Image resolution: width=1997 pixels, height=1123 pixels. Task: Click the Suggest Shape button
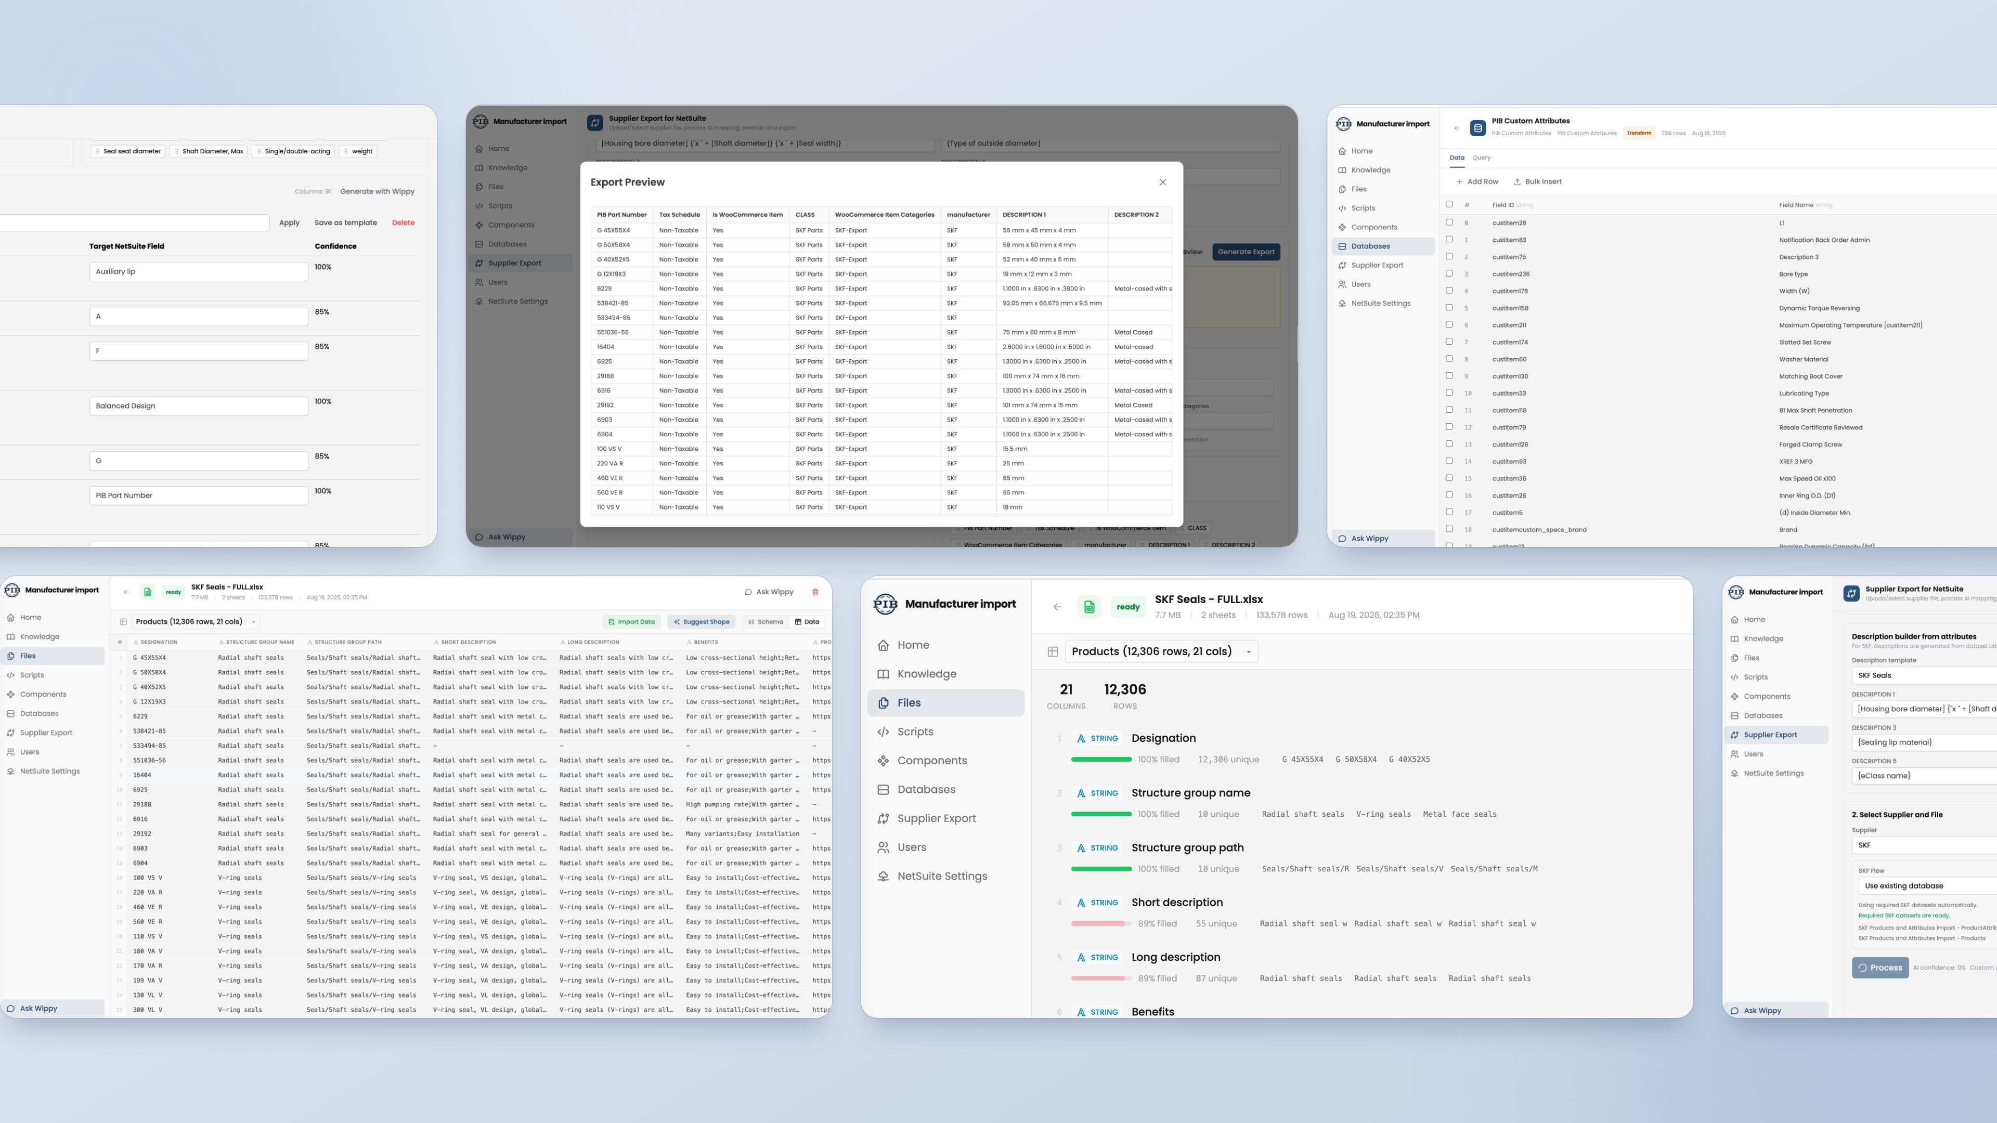click(702, 622)
